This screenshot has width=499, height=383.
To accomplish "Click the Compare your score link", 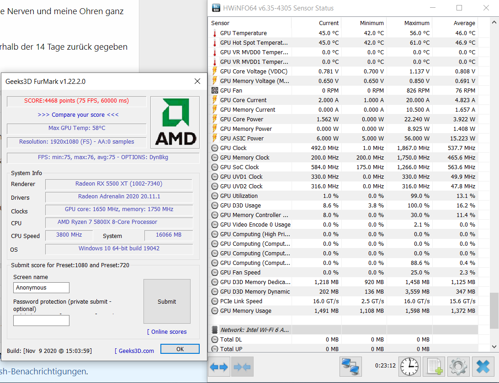I will (78, 114).
